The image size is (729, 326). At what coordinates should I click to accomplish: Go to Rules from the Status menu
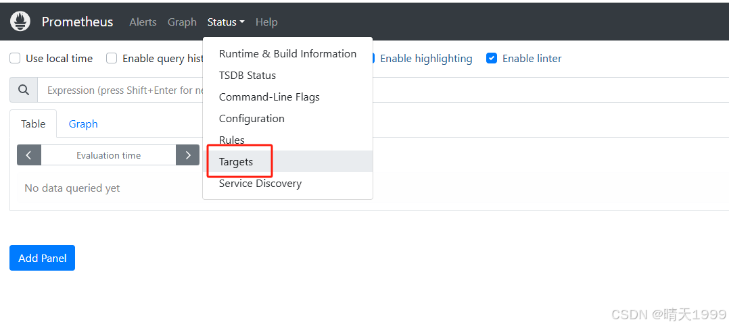point(288,140)
